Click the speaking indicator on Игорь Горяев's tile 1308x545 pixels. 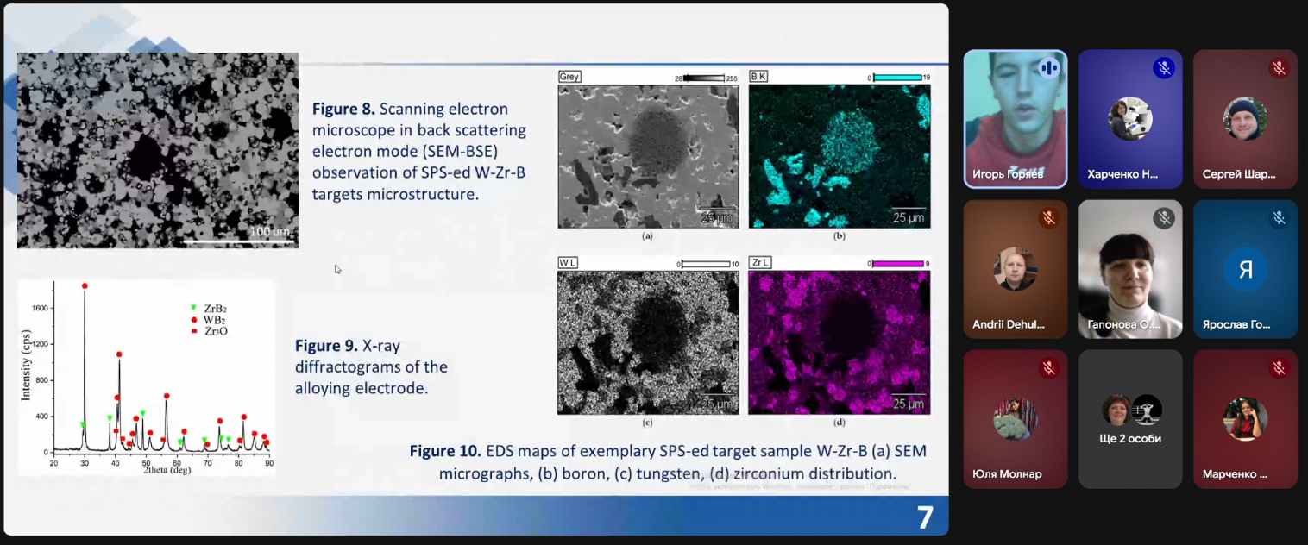(1049, 67)
